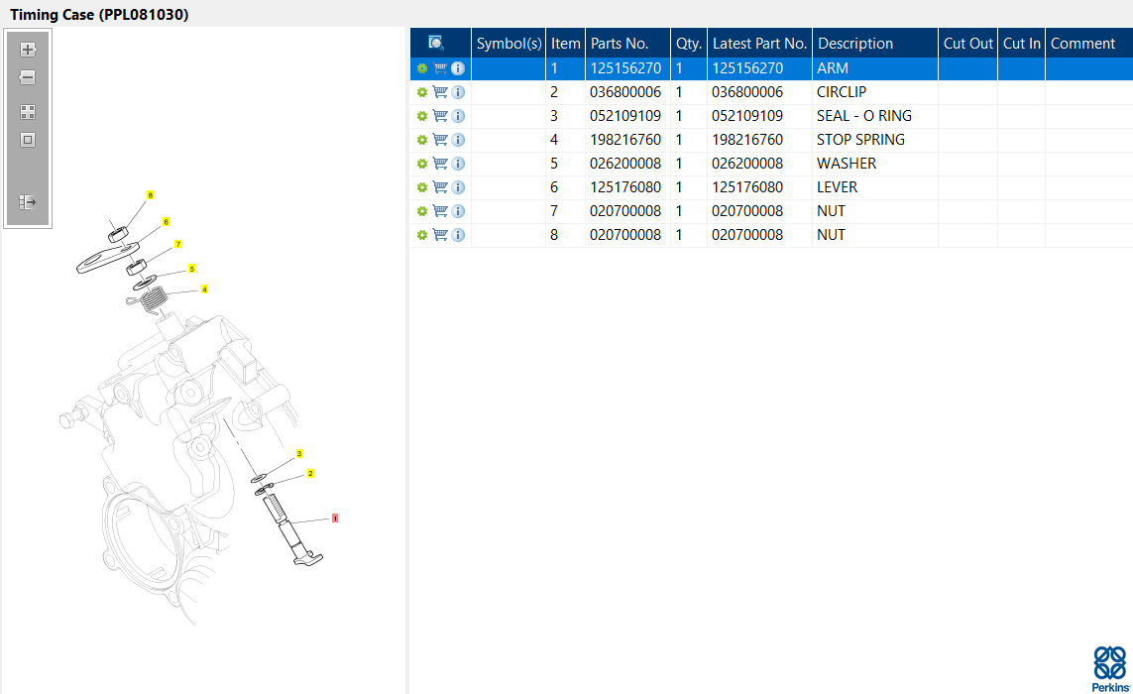The height and width of the screenshot is (694, 1133).
Task: Add the CIRCLIP part to the cart
Action: [x=440, y=92]
